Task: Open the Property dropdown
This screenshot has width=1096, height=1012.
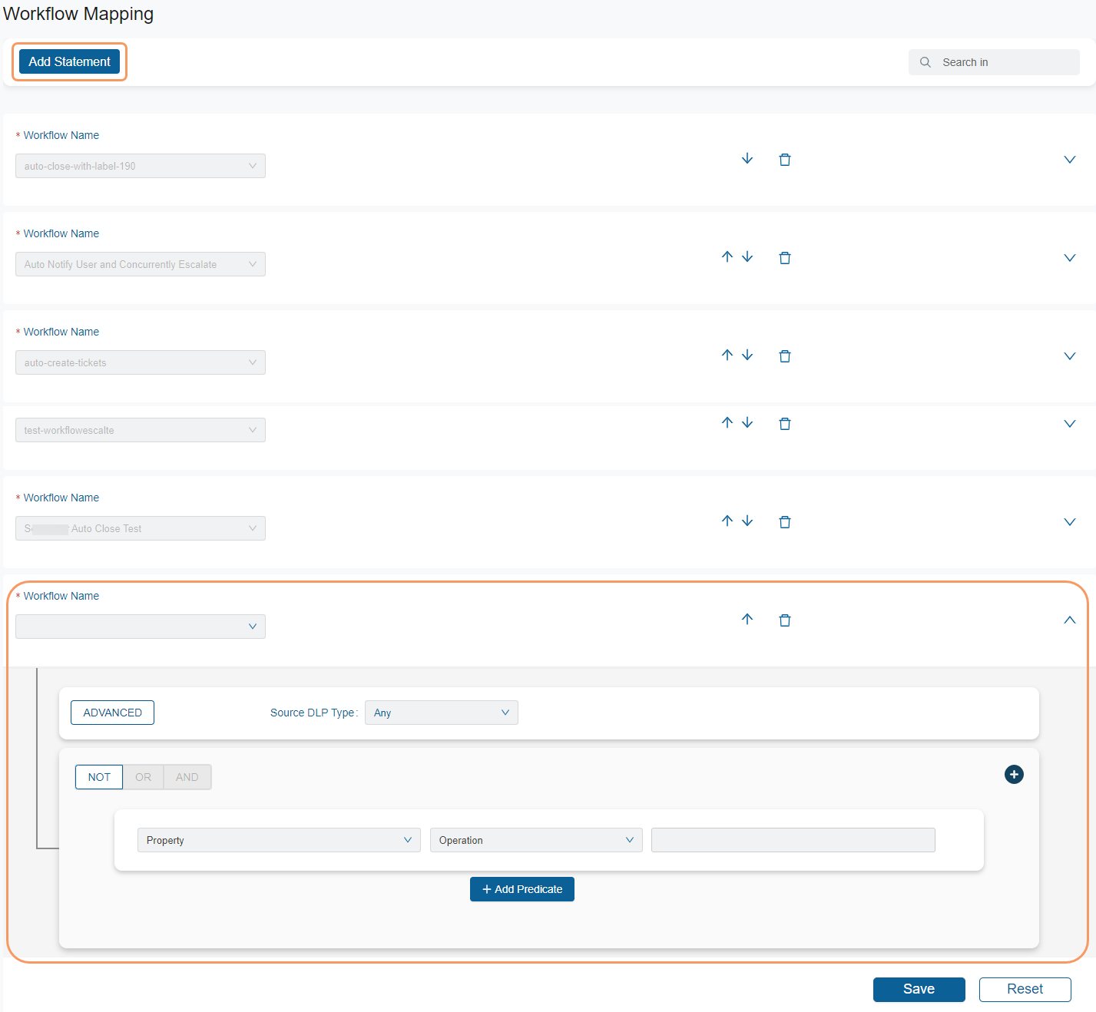Action: pos(279,840)
